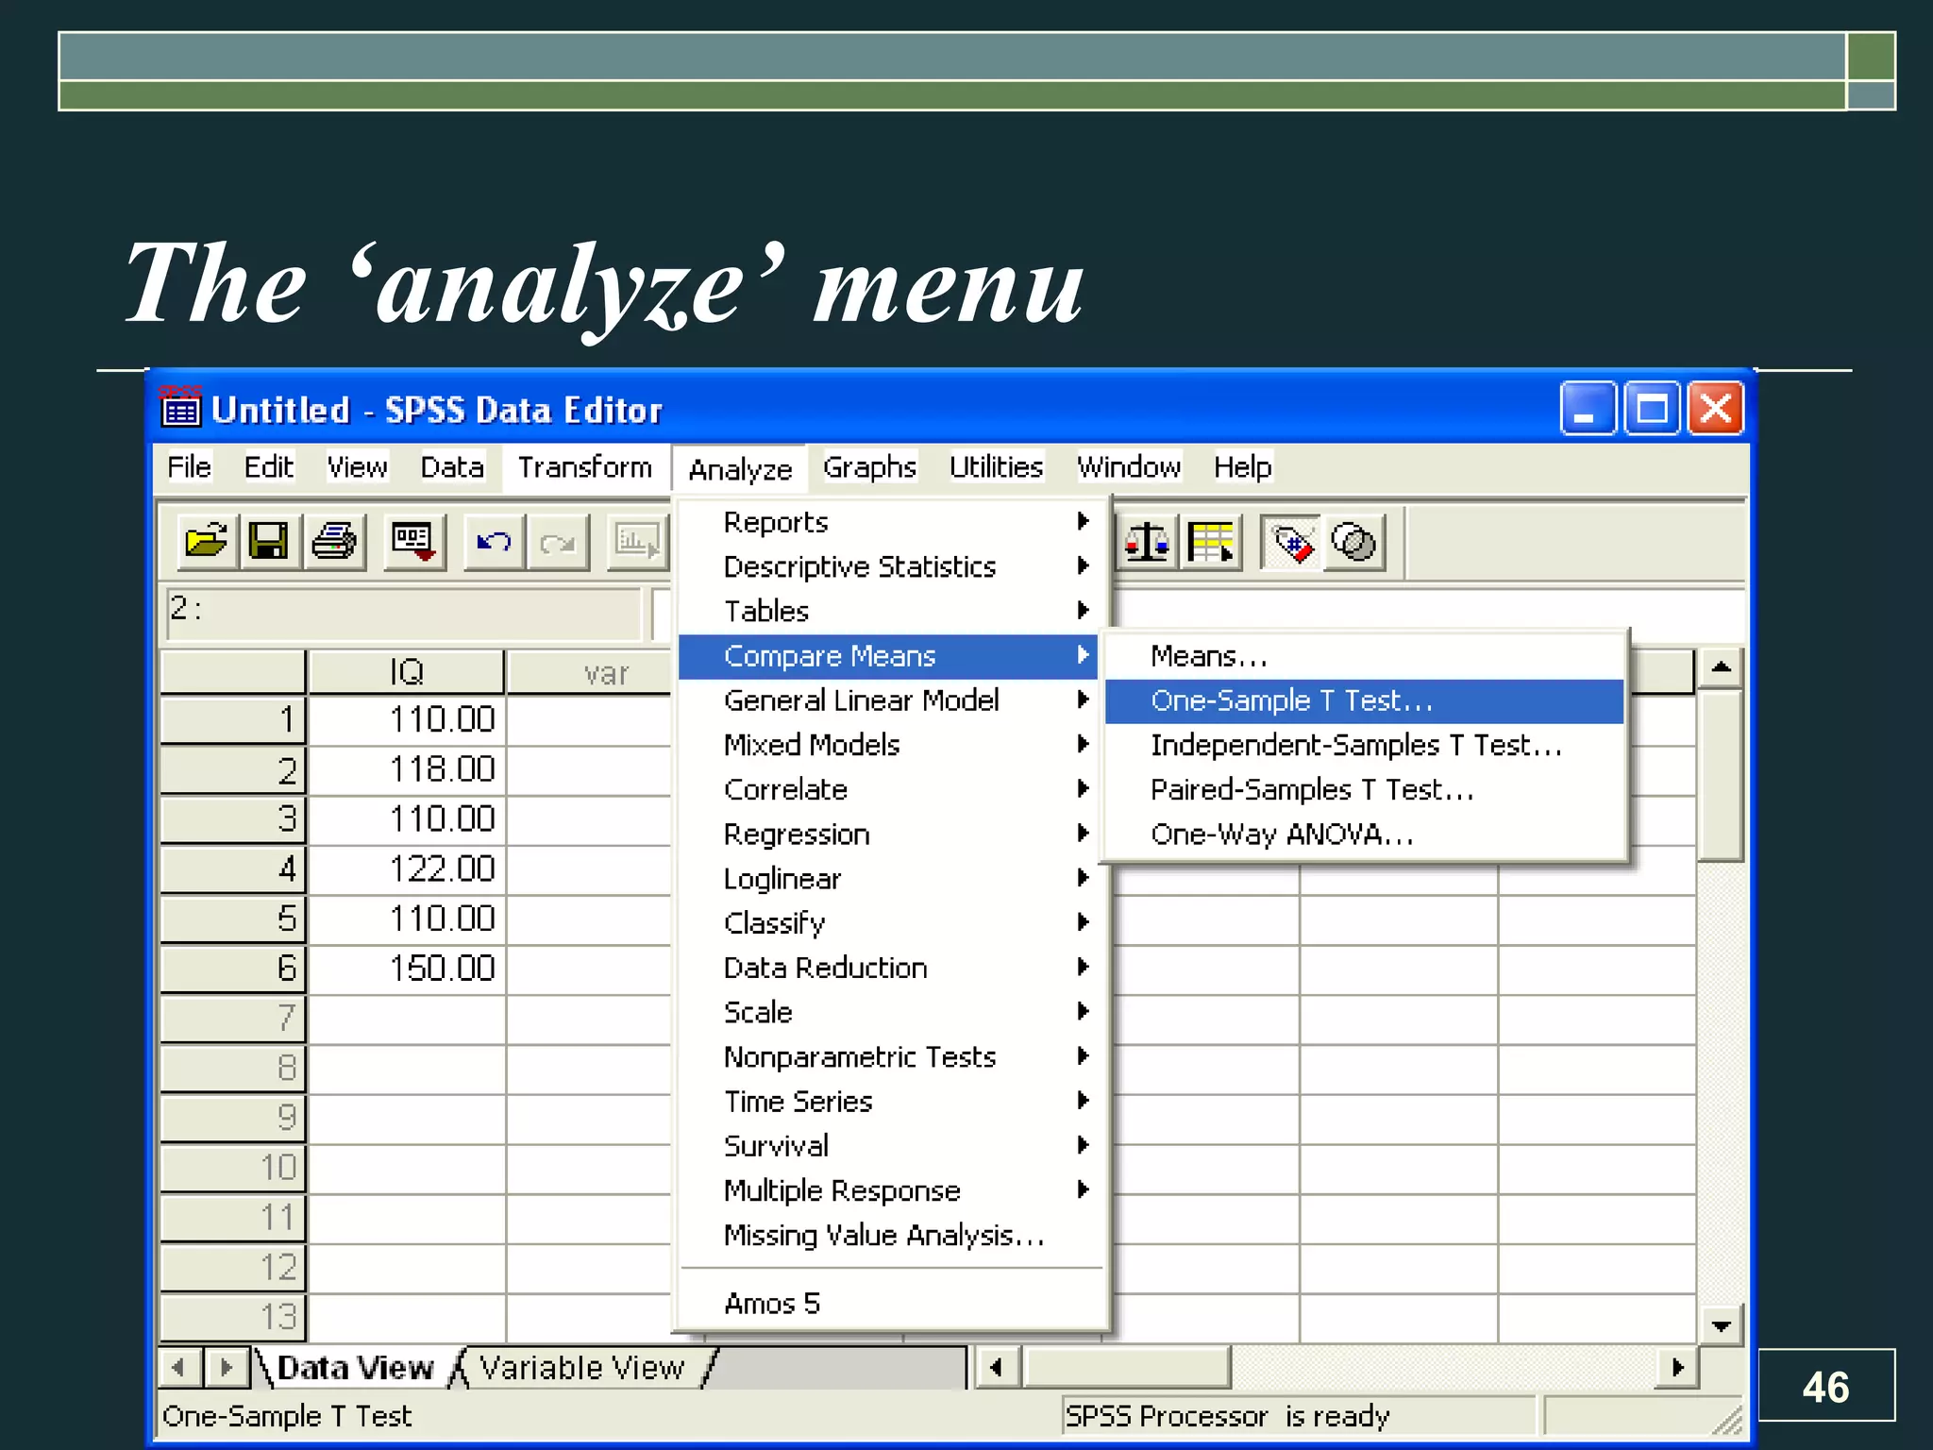The height and width of the screenshot is (1450, 1933).
Task: Open the File menu
Action: click(x=189, y=467)
